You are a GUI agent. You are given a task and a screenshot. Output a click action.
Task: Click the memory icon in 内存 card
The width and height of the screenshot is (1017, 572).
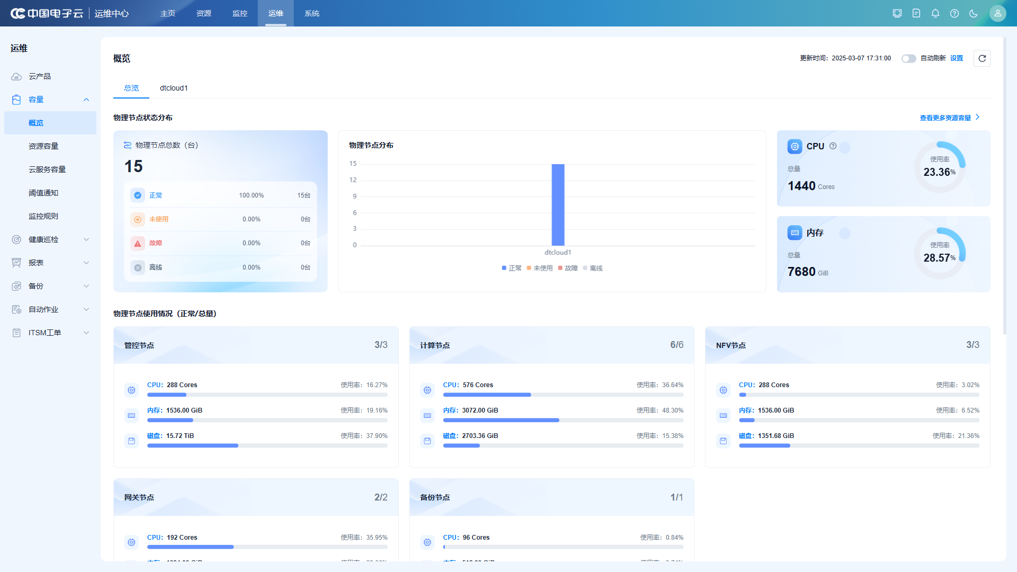click(795, 233)
